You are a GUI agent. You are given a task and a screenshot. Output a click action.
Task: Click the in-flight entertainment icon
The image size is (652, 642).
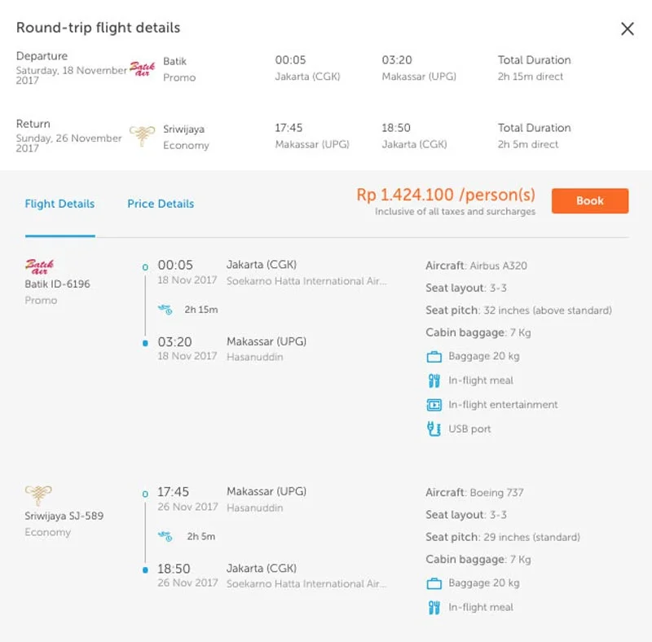(434, 405)
